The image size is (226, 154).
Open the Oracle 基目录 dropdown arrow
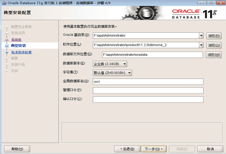(x=201, y=36)
